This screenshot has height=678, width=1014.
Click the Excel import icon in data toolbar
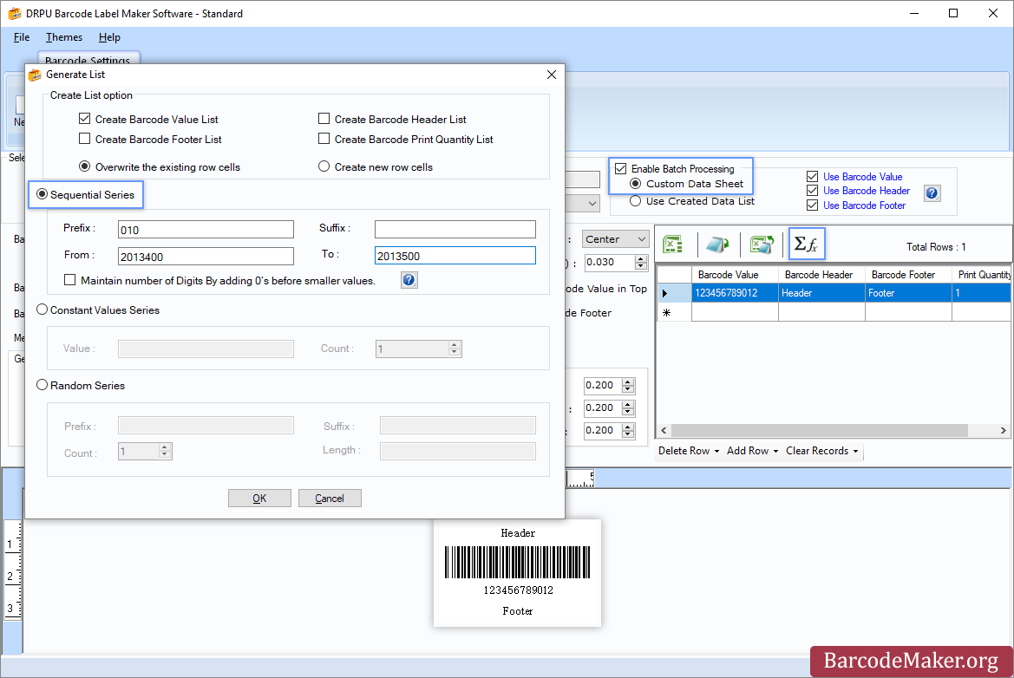(673, 244)
